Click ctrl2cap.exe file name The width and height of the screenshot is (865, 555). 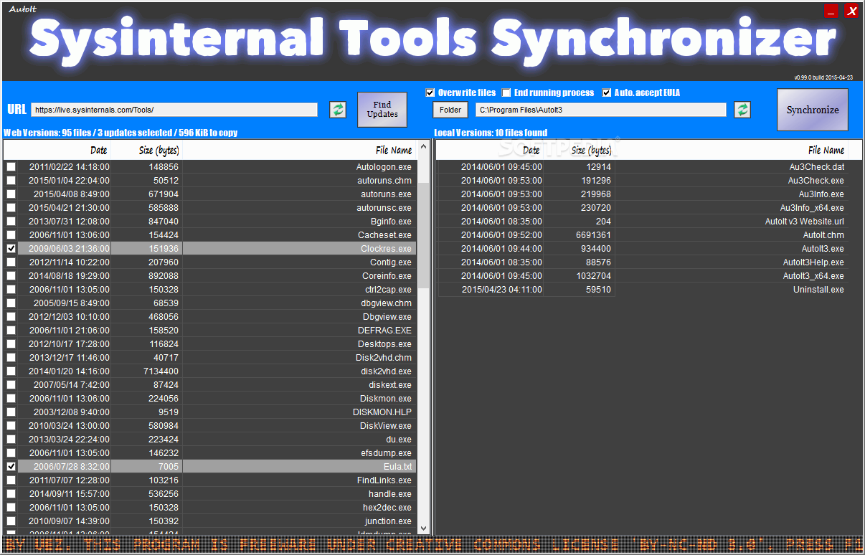coord(388,289)
